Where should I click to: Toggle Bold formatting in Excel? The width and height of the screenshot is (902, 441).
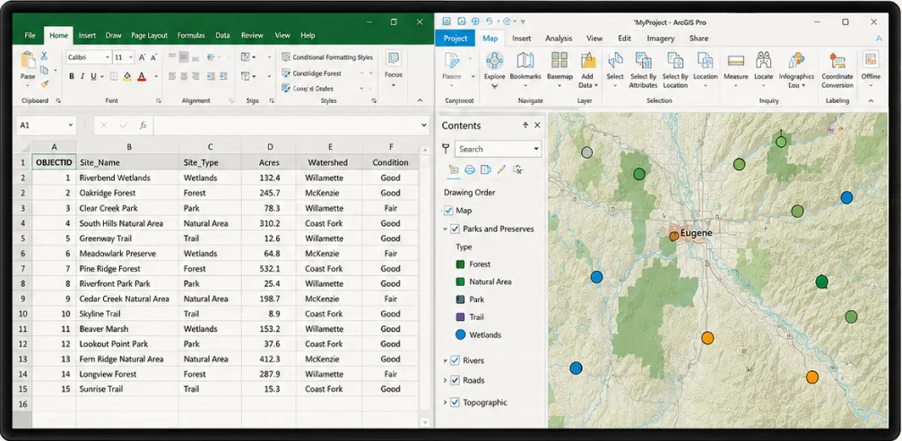72,76
